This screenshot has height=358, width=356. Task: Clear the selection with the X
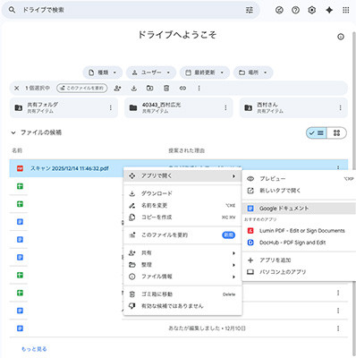tap(17, 88)
